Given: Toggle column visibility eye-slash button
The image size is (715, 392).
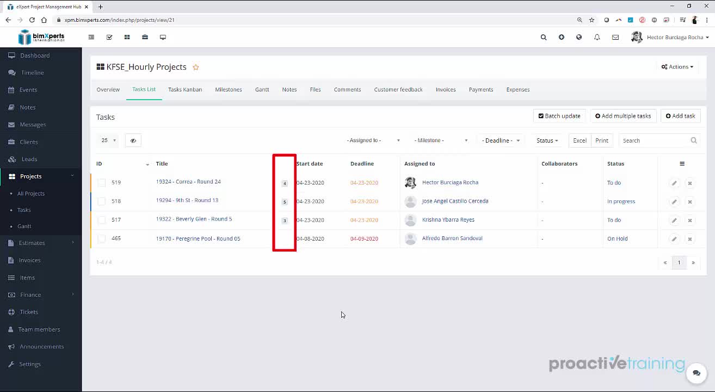Looking at the screenshot, I should pos(133,140).
